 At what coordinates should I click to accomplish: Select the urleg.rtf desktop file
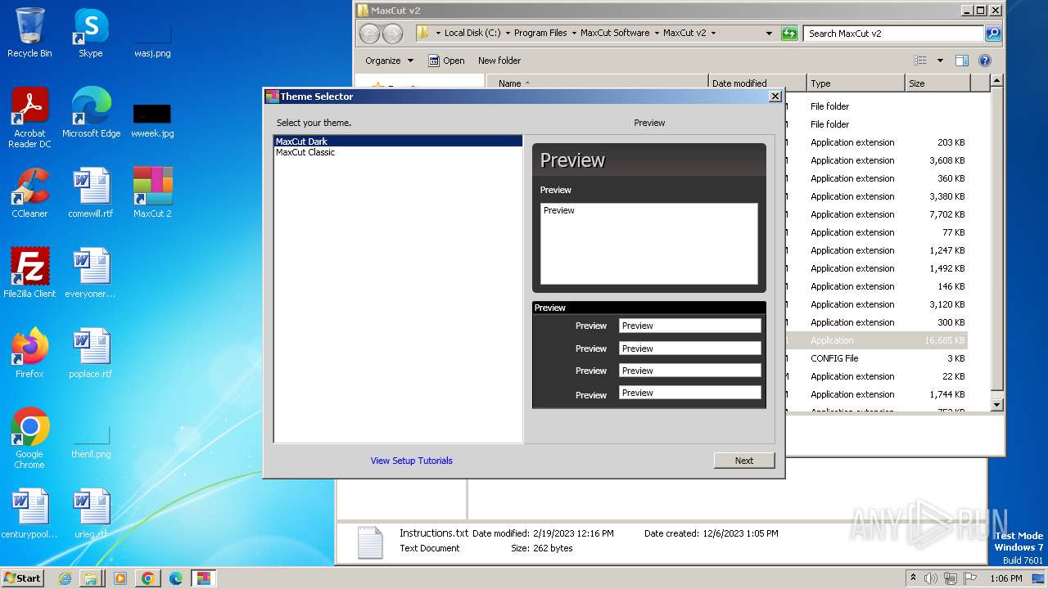[91, 514]
